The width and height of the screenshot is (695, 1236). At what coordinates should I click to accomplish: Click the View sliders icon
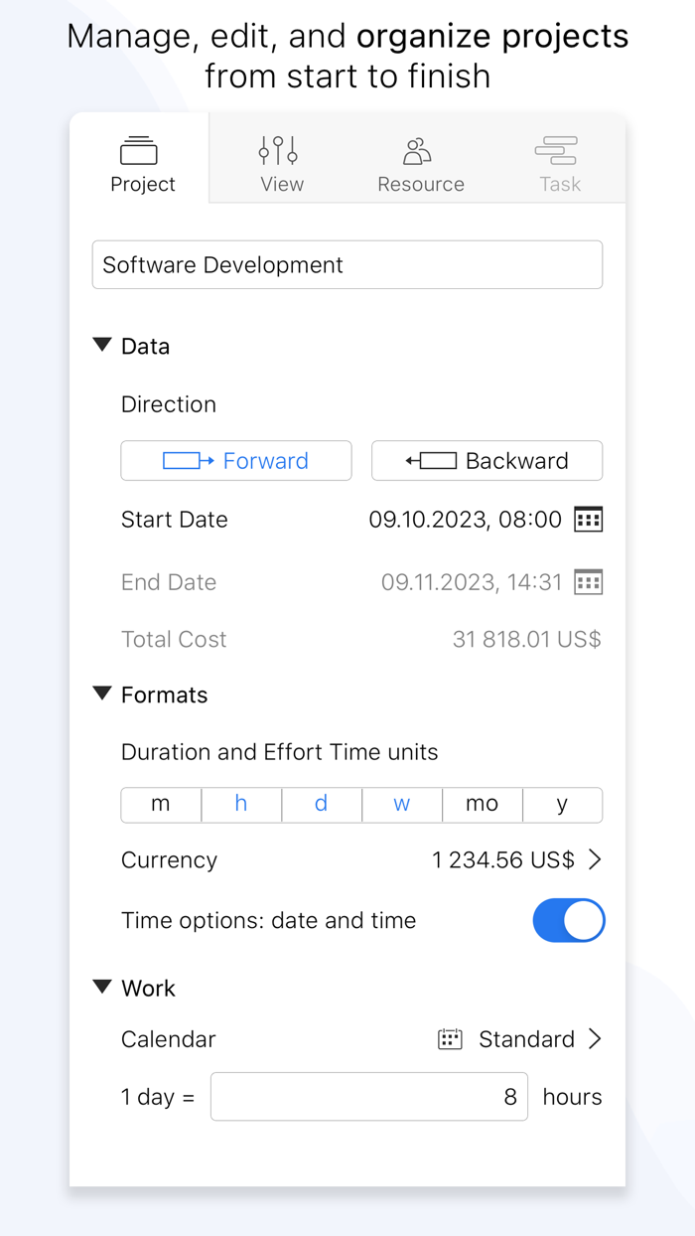click(x=278, y=149)
